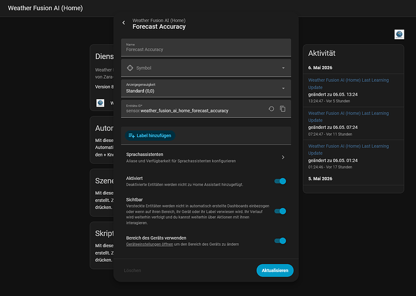Click the 6. Mai 2026 date header
Screen dimensions: 416x296
320,68
